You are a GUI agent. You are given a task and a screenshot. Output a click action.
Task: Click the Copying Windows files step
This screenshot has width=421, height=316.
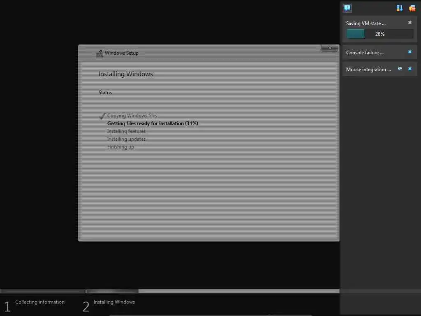click(132, 116)
